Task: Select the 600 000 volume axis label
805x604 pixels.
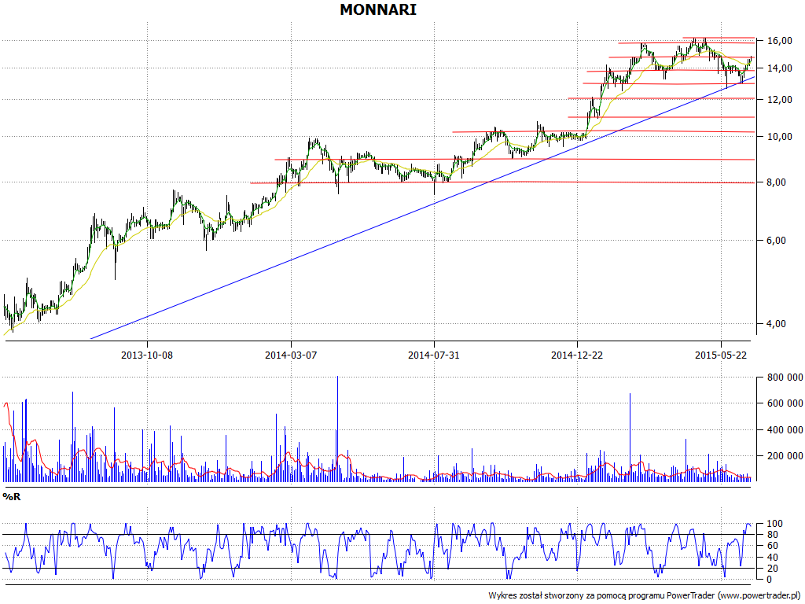Action: point(785,403)
